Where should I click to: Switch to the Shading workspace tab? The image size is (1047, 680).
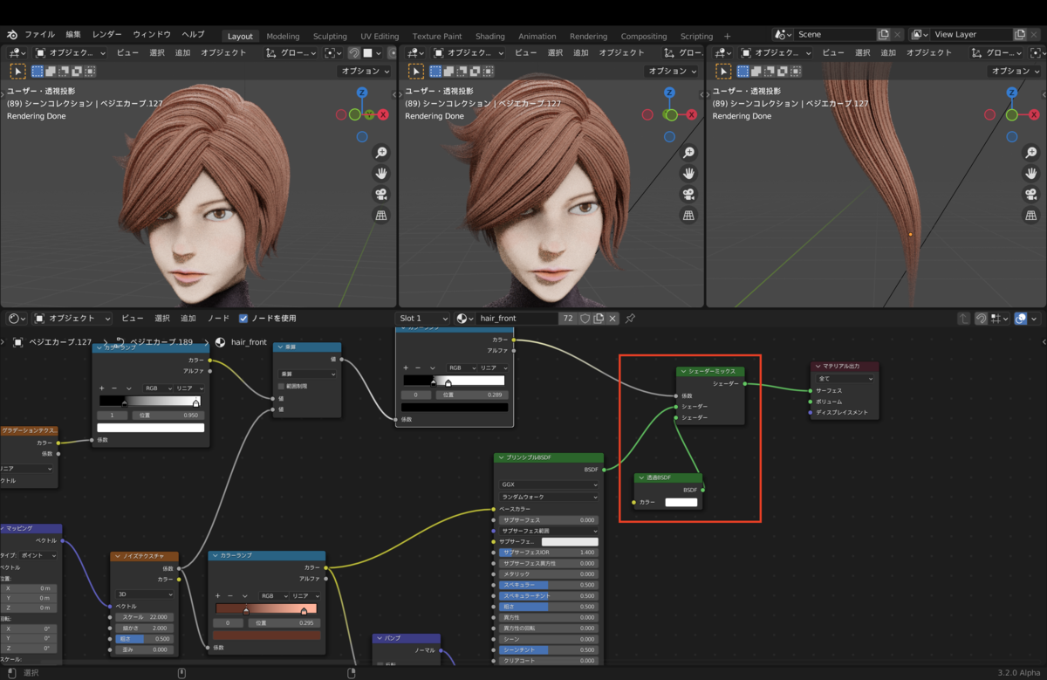click(490, 36)
